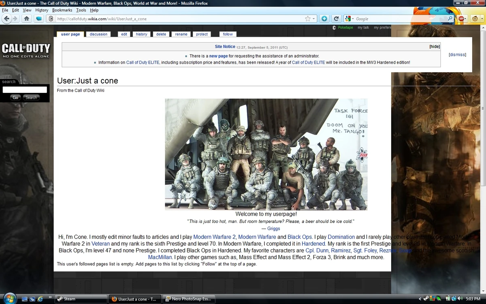Open address bar history dropdown arrow
486x304 pixels.
(x=313, y=19)
